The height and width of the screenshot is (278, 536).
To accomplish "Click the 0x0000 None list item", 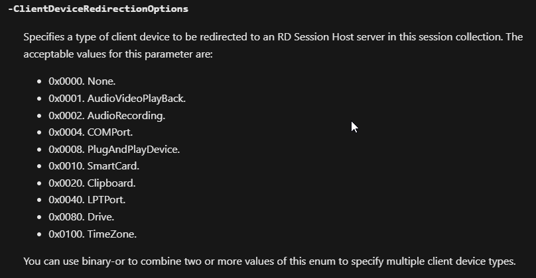I will (82, 81).
